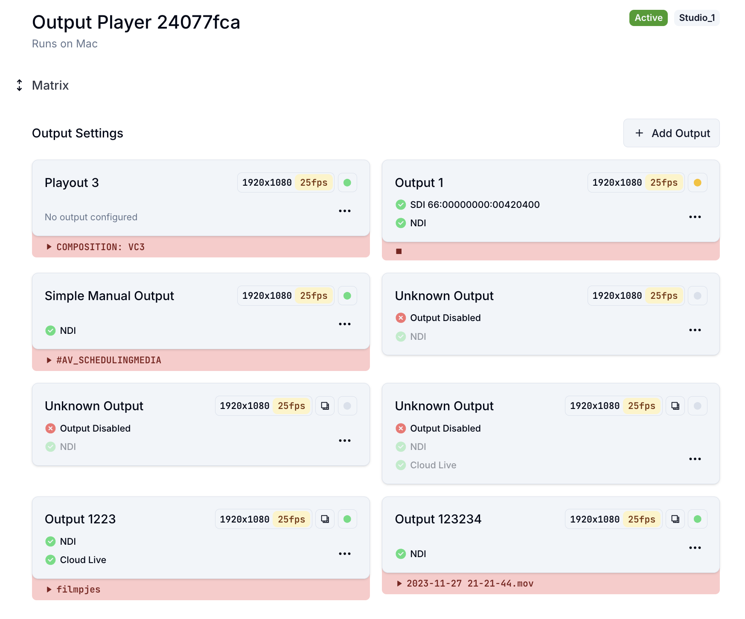Open the three-dot menu for Output 123234
745x619 pixels.
click(695, 548)
